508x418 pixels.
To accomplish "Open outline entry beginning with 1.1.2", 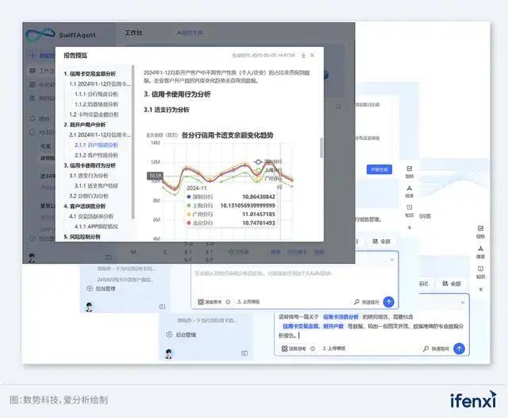I will point(96,104).
